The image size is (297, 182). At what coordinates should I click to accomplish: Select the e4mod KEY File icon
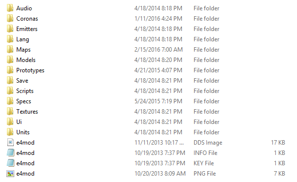coord(10,163)
